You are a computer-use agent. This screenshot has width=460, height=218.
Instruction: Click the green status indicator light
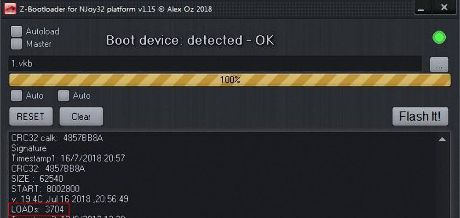coord(439,38)
